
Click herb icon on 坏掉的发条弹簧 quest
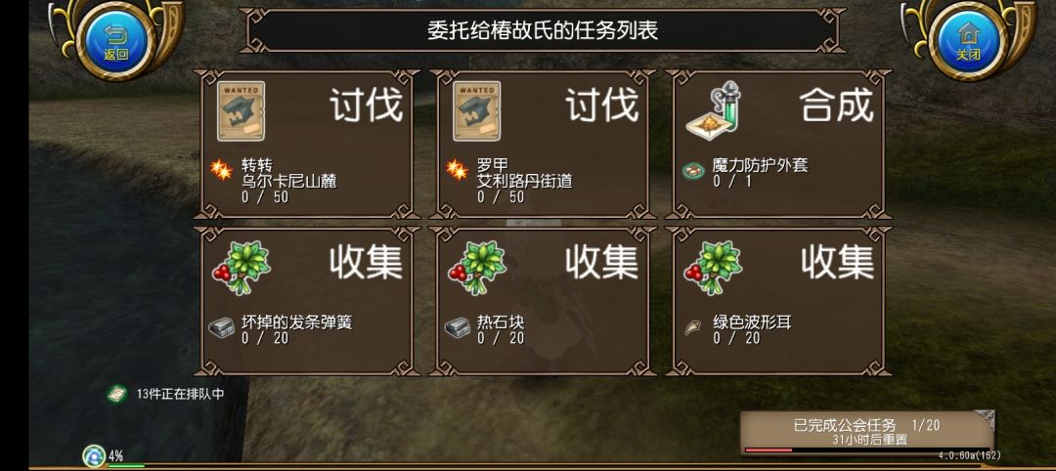pyautogui.click(x=241, y=268)
